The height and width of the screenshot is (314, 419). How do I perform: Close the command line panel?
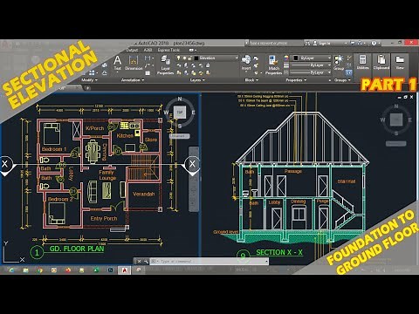139,261
